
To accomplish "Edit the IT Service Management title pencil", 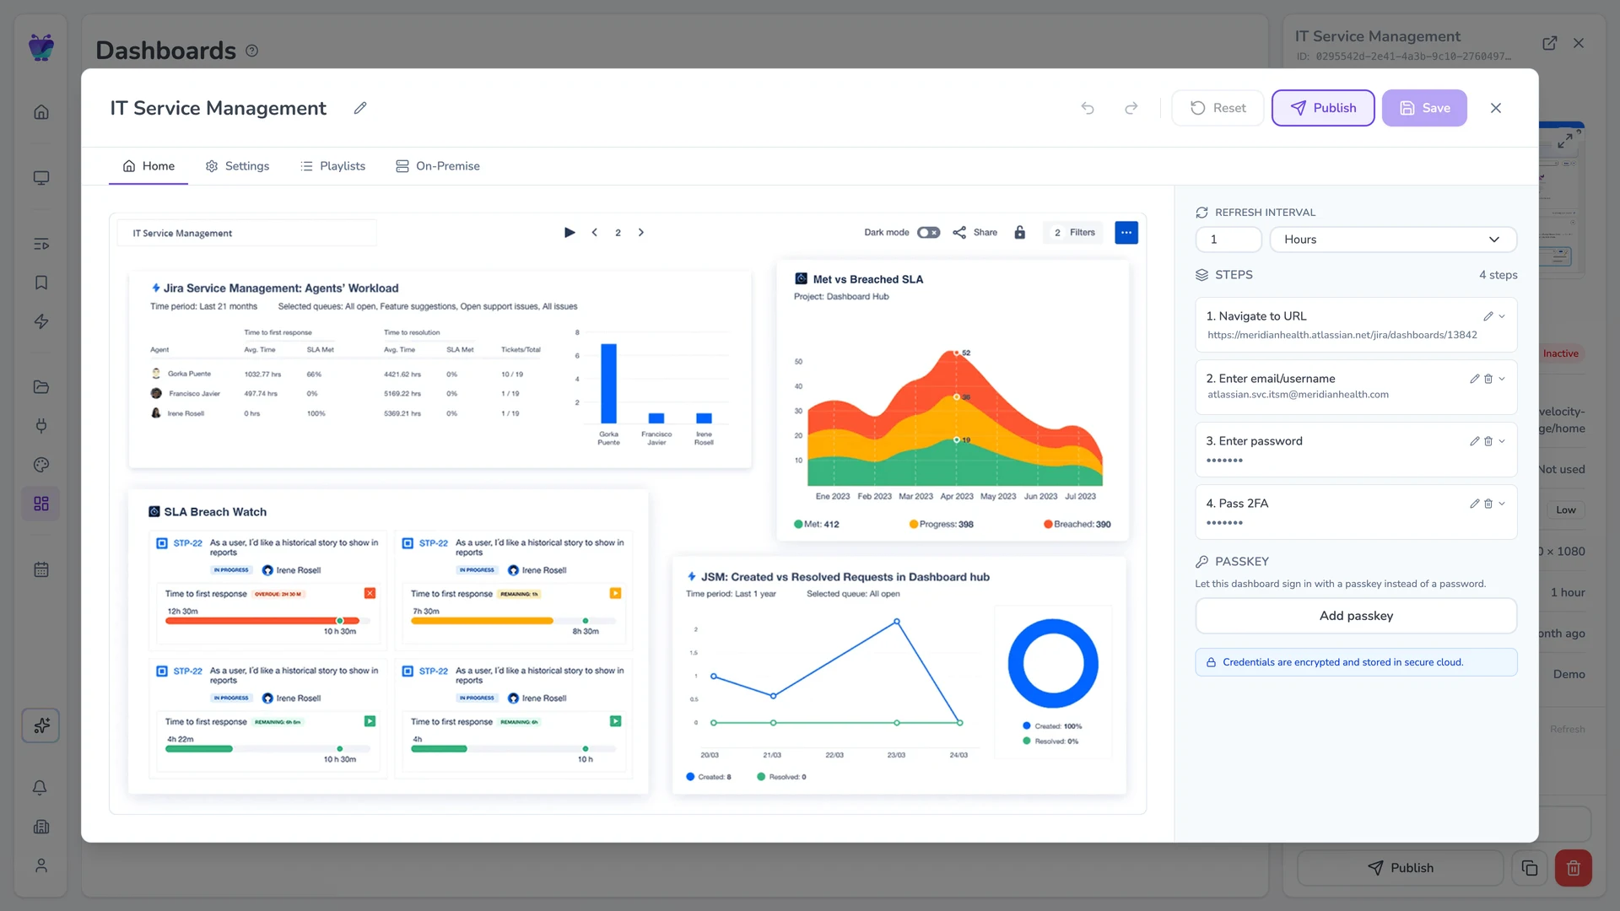I will pyautogui.click(x=360, y=108).
